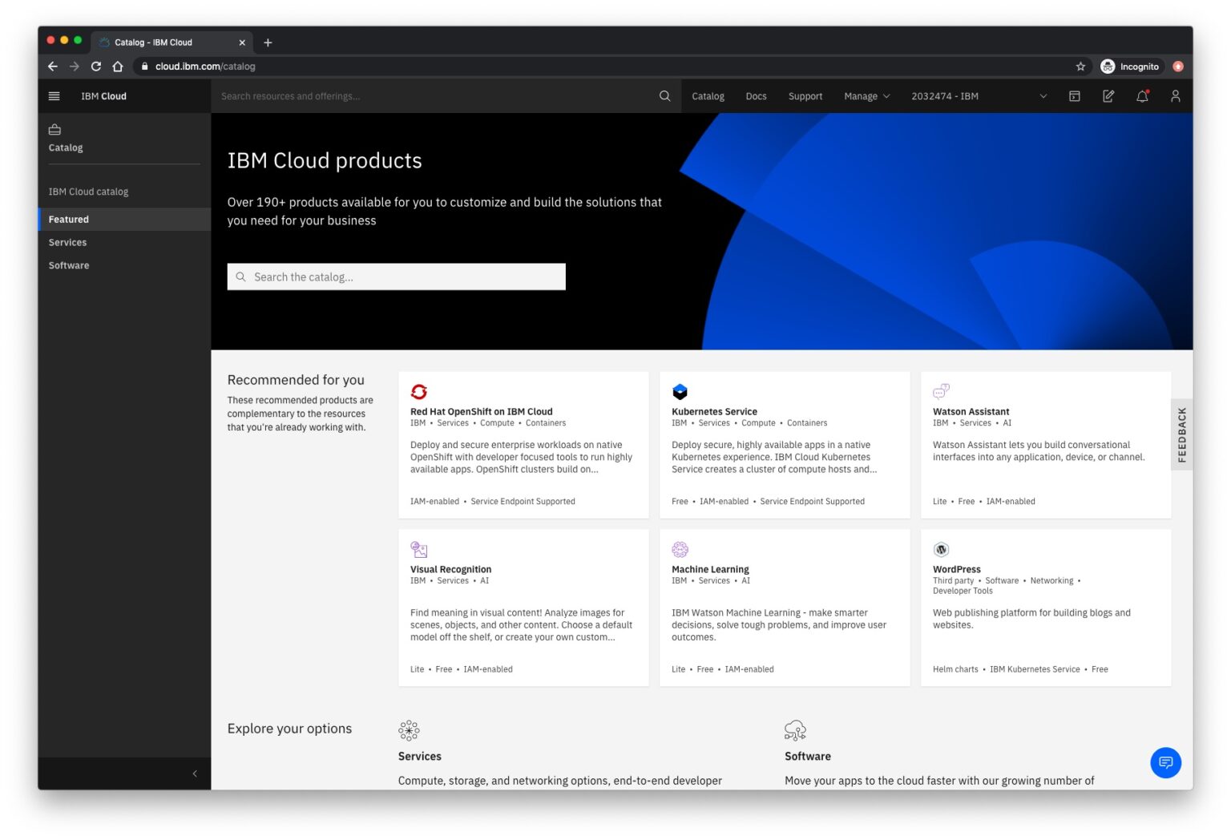The image size is (1231, 840).
Task: Click the "Recommended for you" heading
Action: pyautogui.click(x=295, y=380)
